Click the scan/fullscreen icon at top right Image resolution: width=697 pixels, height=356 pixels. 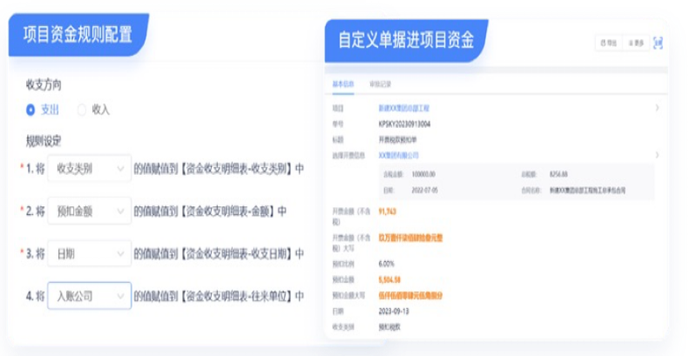click(658, 42)
